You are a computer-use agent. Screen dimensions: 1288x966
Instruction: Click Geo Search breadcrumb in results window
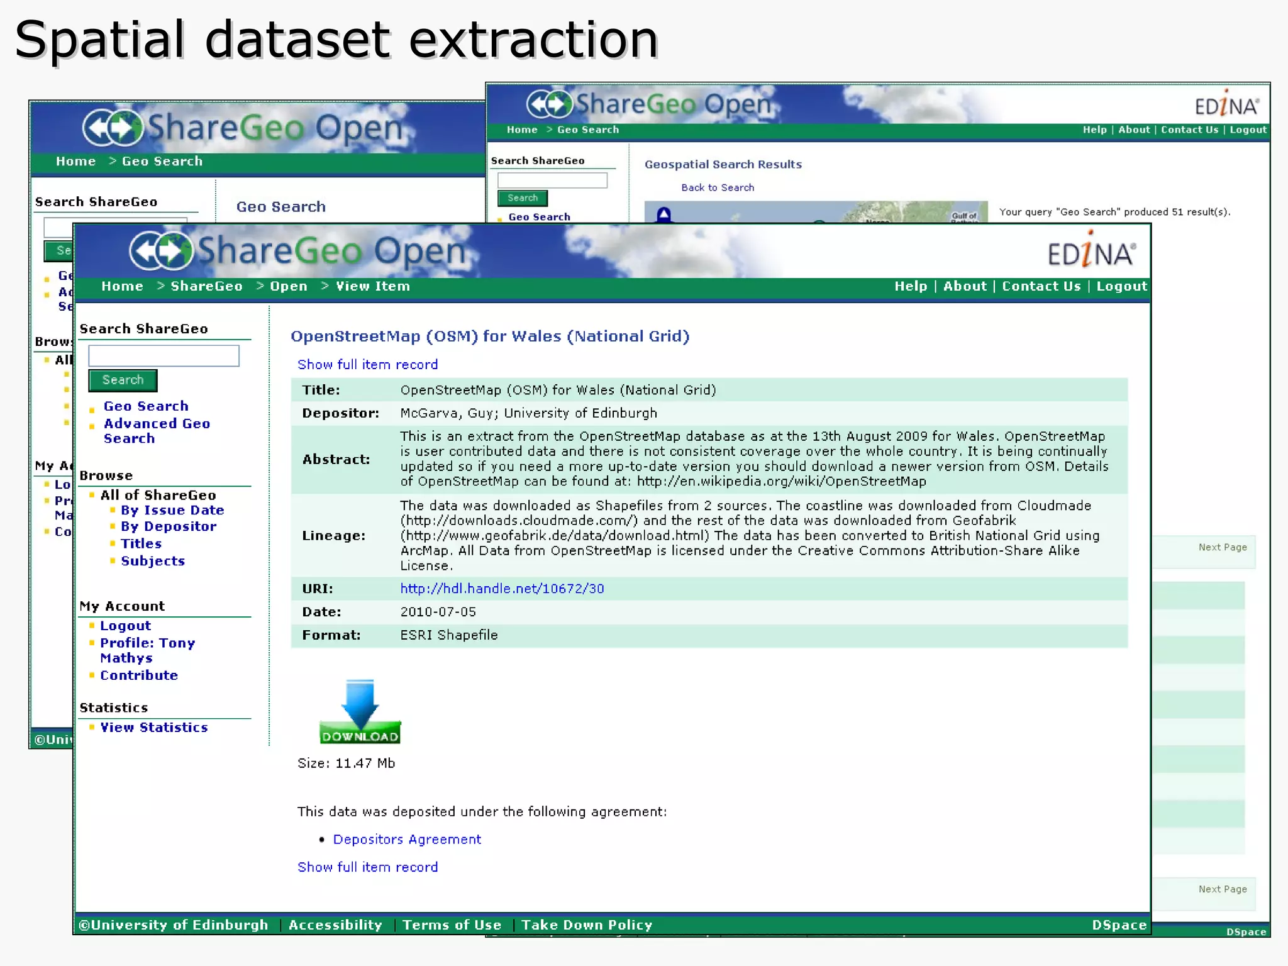pyautogui.click(x=588, y=130)
